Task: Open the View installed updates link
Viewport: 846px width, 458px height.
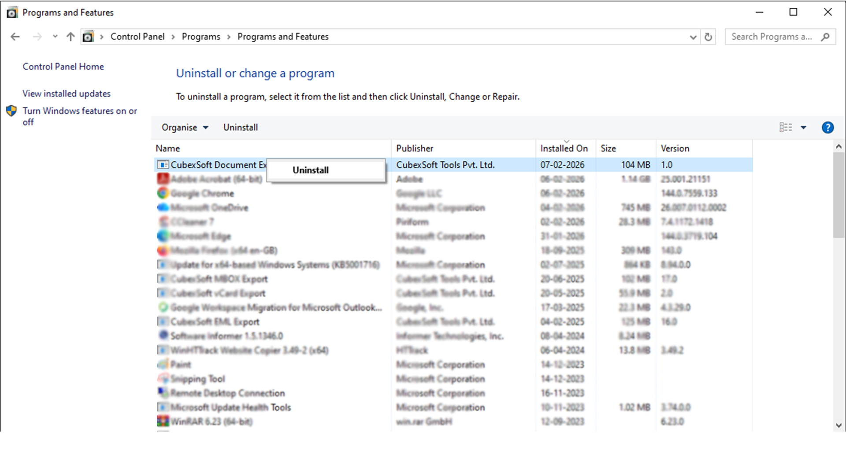Action: pyautogui.click(x=67, y=94)
